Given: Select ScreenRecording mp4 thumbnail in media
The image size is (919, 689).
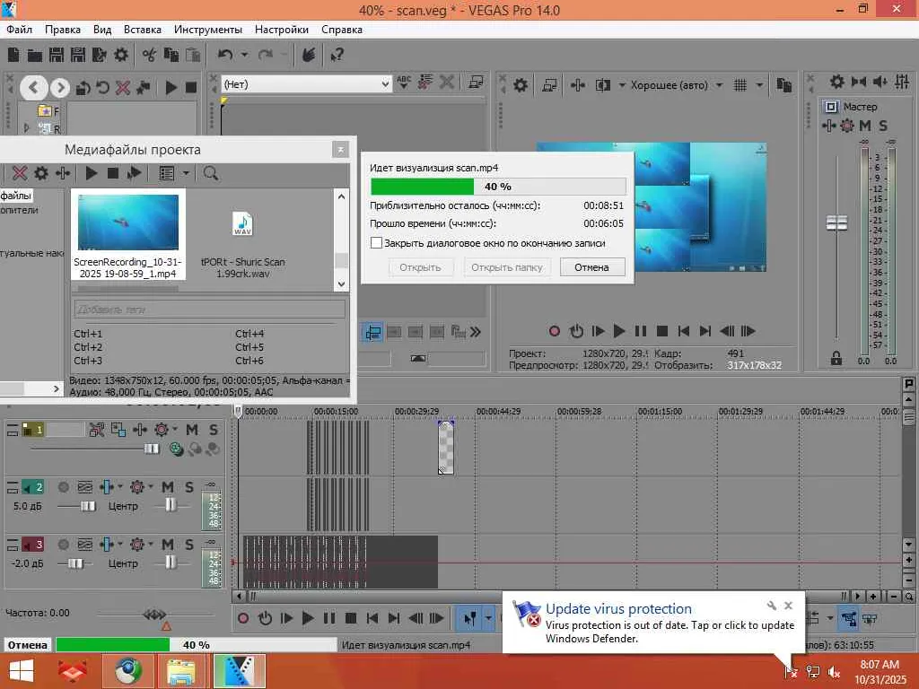Looking at the screenshot, I should 128,222.
